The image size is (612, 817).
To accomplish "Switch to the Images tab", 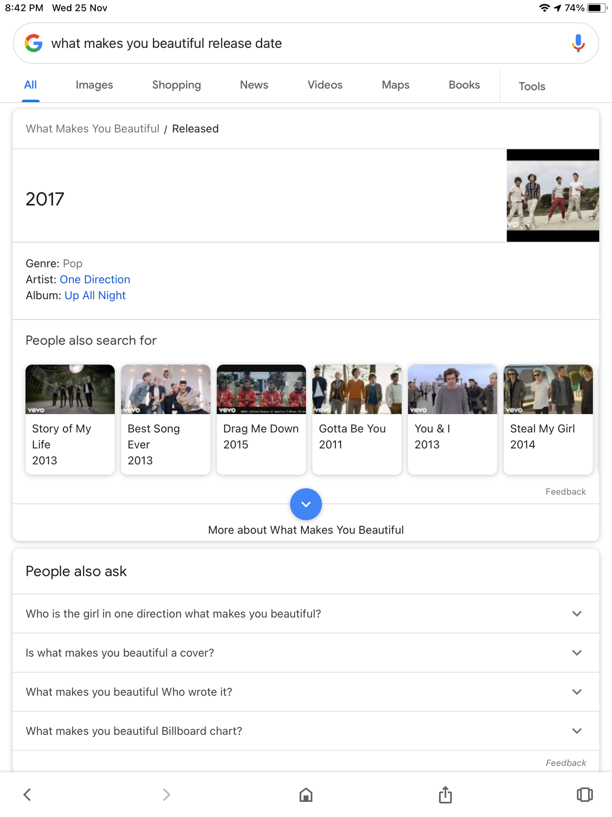I will (94, 85).
